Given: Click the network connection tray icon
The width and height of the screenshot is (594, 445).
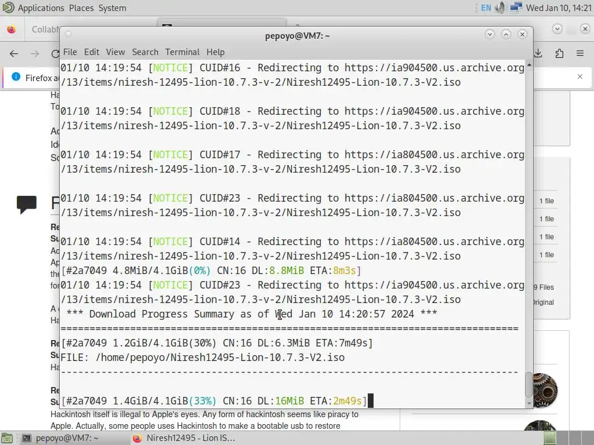Looking at the screenshot, I should [516, 8].
